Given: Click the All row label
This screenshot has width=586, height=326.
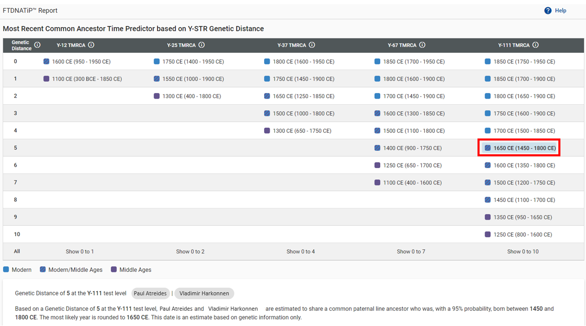Looking at the screenshot, I should (x=17, y=251).
